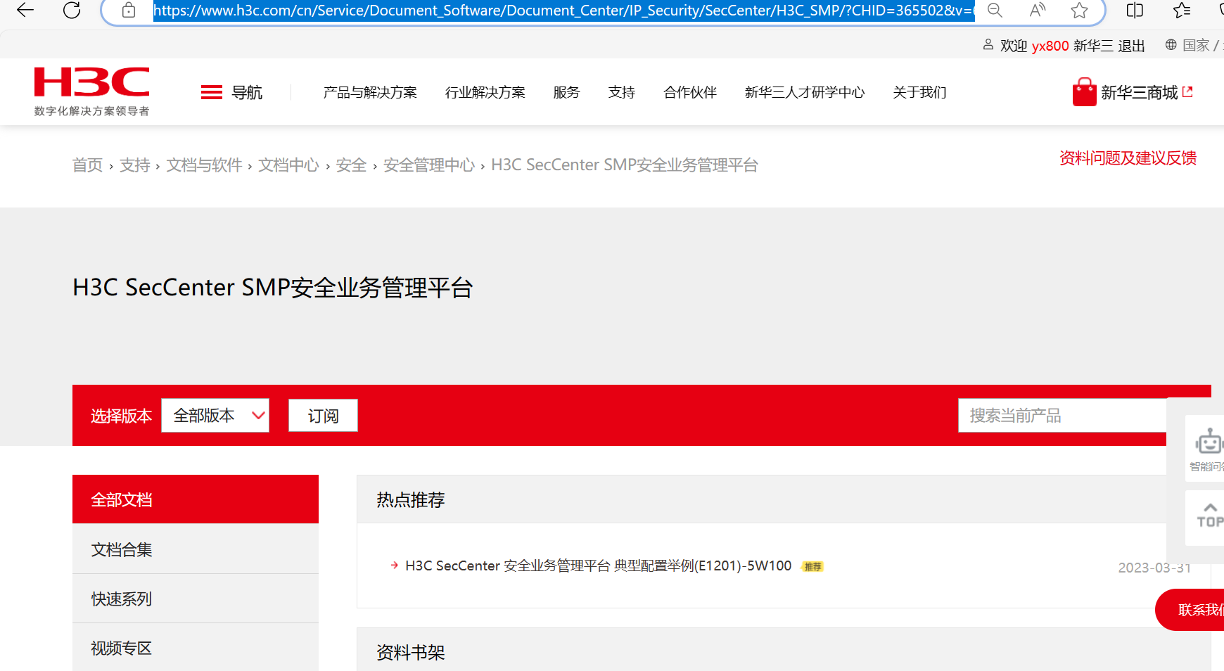Click 安全管理中心 breadcrumb link
The image size is (1224, 671).
coord(429,165)
